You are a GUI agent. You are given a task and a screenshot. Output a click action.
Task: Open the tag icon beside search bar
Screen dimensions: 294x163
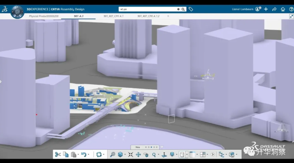pyautogui.click(x=191, y=9)
